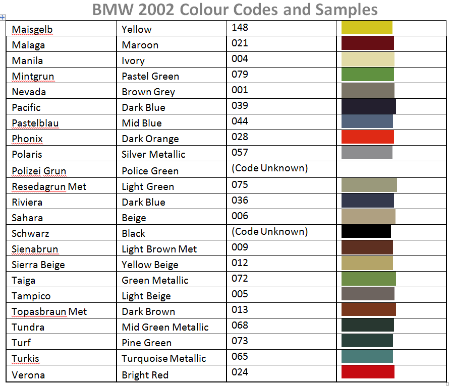
Task: Click the Police Green description cell
Action: [x=171, y=169]
